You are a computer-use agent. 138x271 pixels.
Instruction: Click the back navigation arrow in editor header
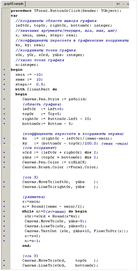[118, 4]
